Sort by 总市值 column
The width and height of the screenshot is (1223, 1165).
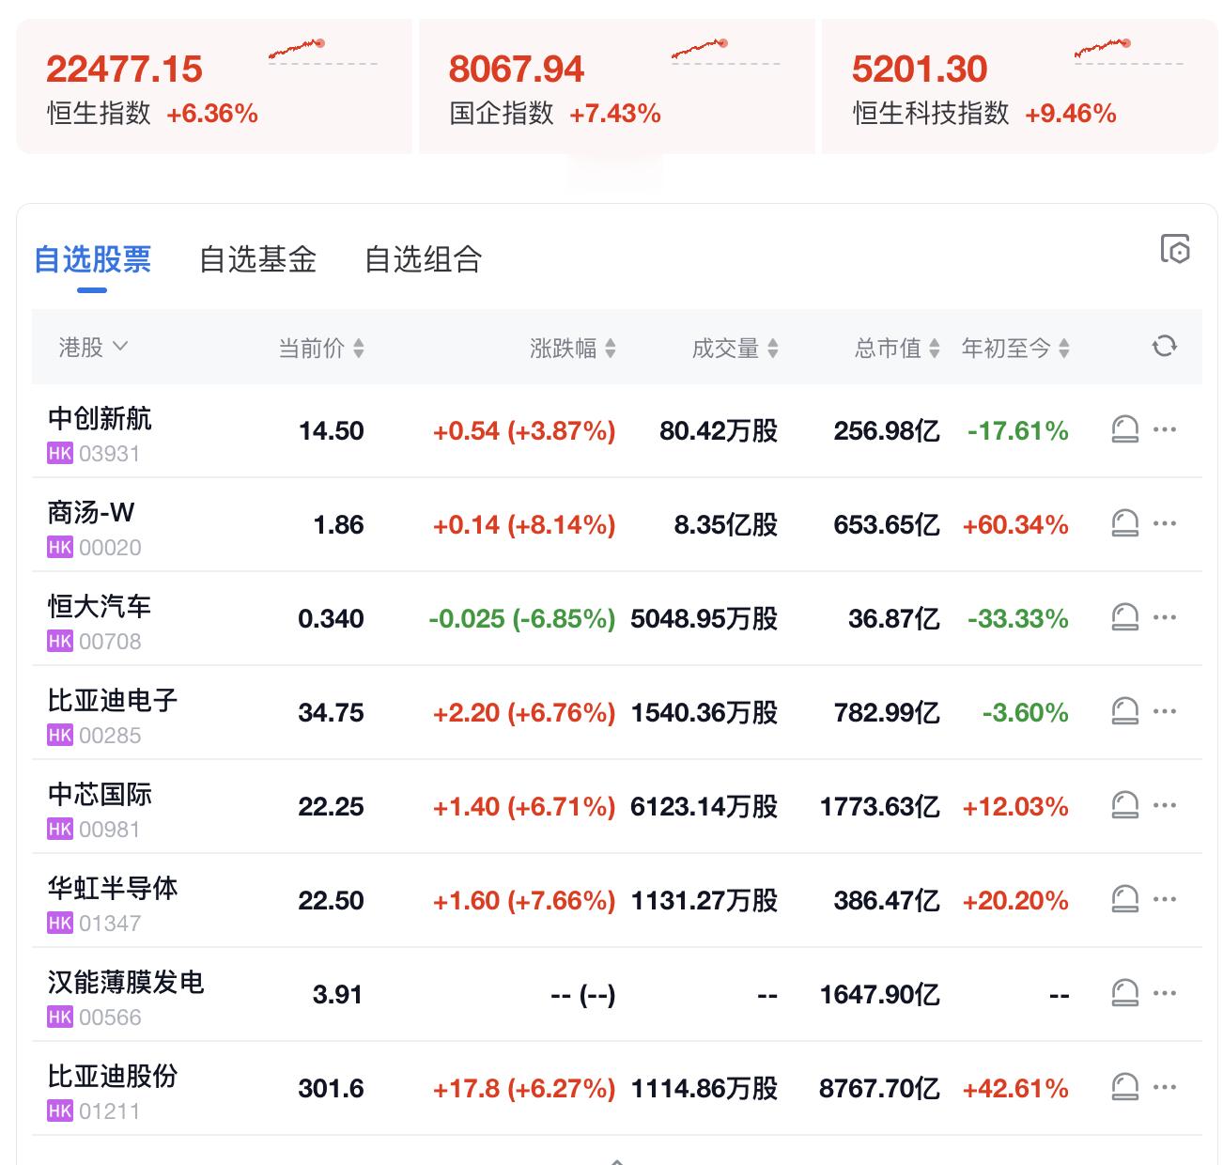coord(897,349)
